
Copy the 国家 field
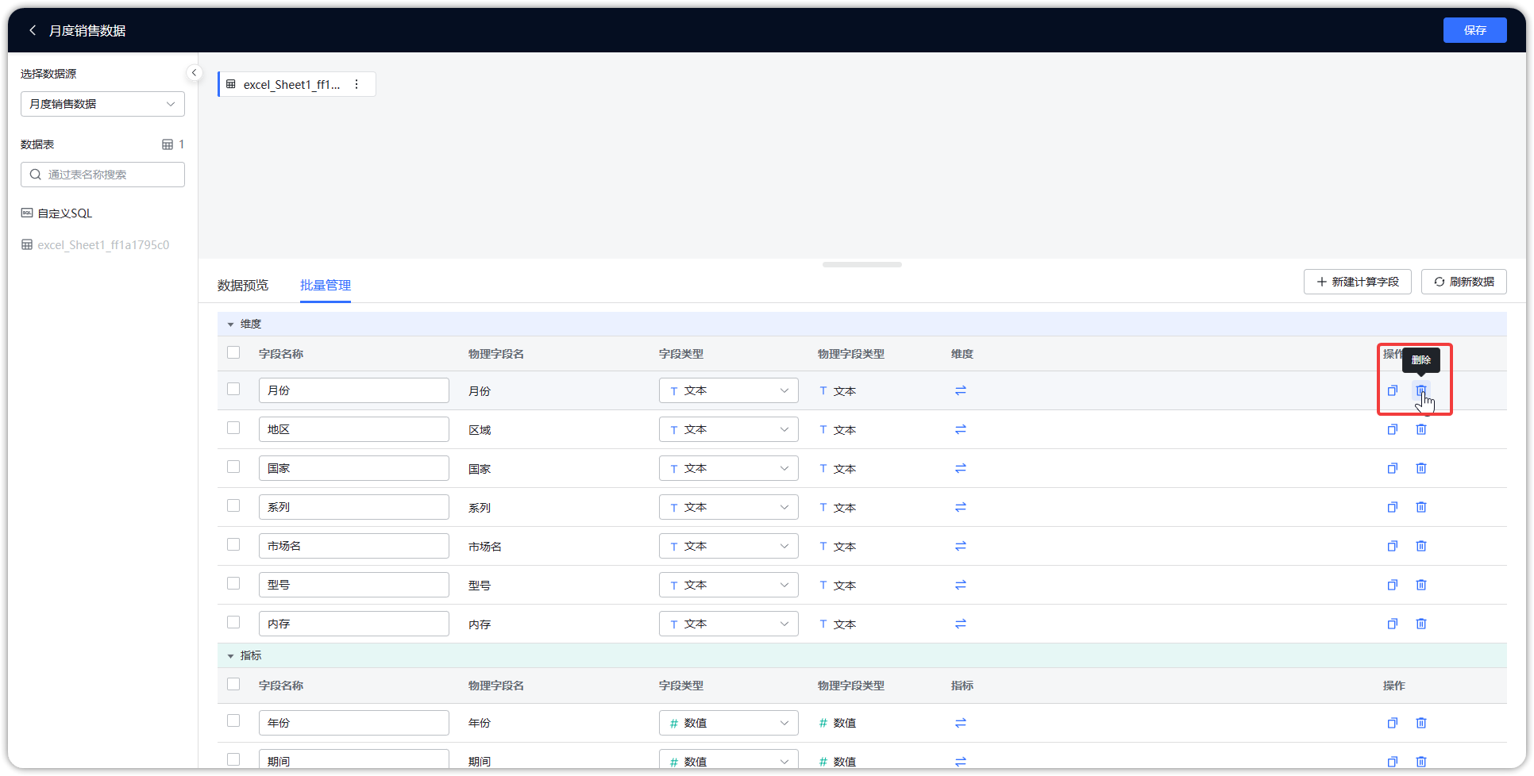pos(1392,468)
